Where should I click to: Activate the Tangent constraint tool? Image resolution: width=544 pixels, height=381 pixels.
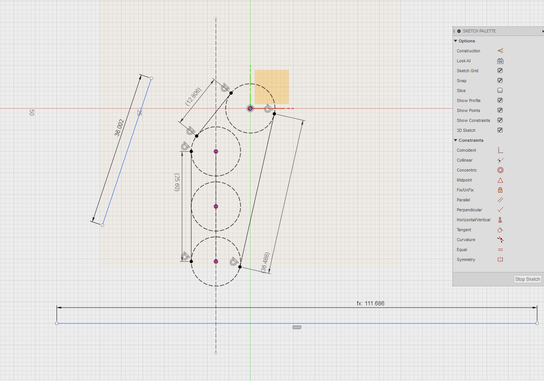point(500,230)
